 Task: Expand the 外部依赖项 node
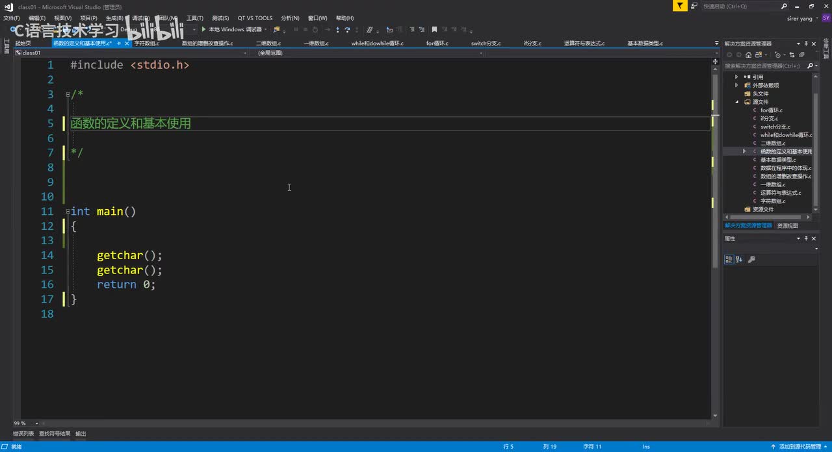[x=736, y=85]
